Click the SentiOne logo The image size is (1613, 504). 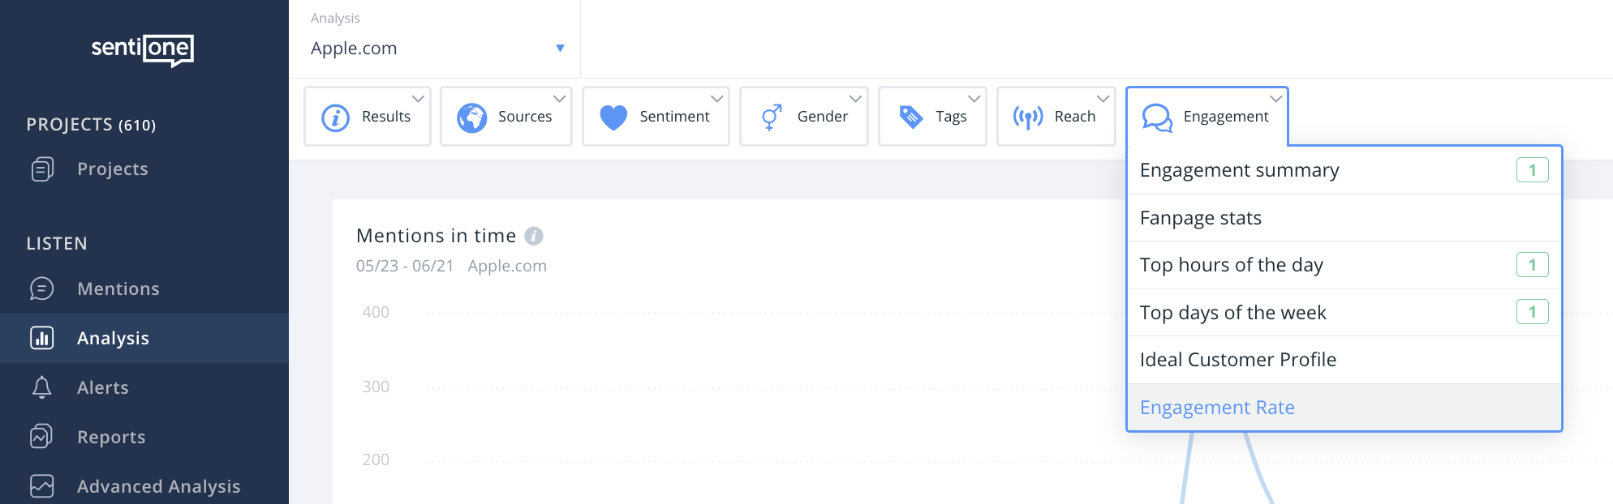[143, 49]
